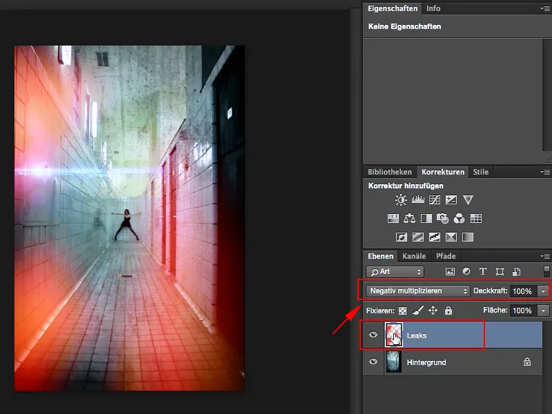The width and height of the screenshot is (552, 414).
Task: Open the Pfade tab
Action: tap(446, 256)
